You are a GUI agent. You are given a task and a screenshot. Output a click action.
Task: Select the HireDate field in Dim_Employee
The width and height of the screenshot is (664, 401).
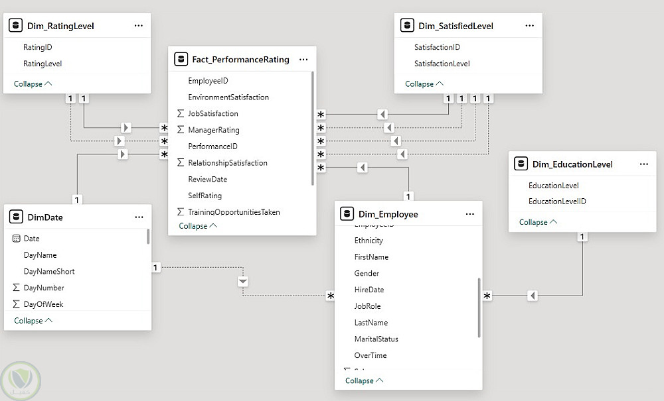click(x=369, y=290)
